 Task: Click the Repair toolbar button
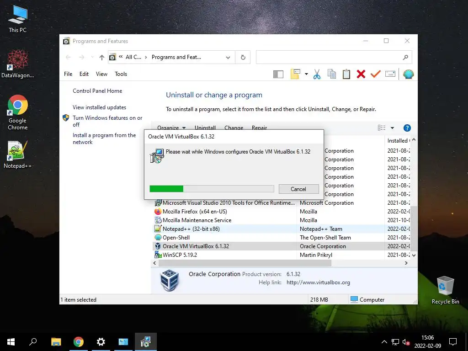(x=260, y=128)
